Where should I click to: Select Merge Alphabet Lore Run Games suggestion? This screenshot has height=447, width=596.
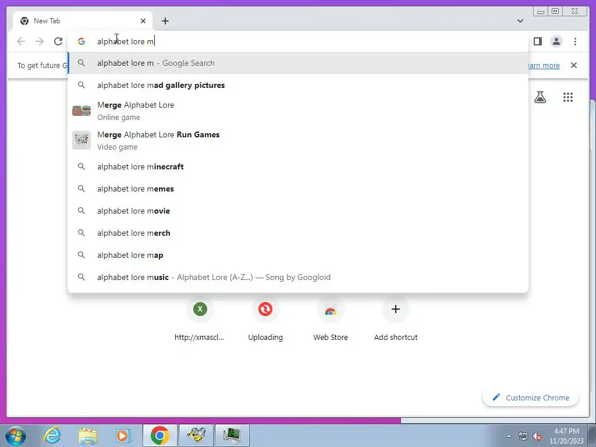298,141
